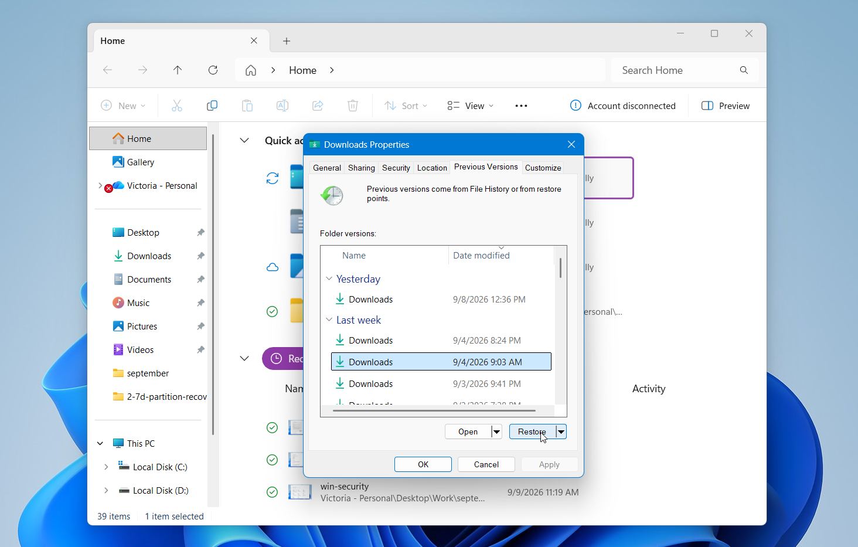The width and height of the screenshot is (858, 547).
Task: Go up one folder level arrow
Action: (x=178, y=70)
